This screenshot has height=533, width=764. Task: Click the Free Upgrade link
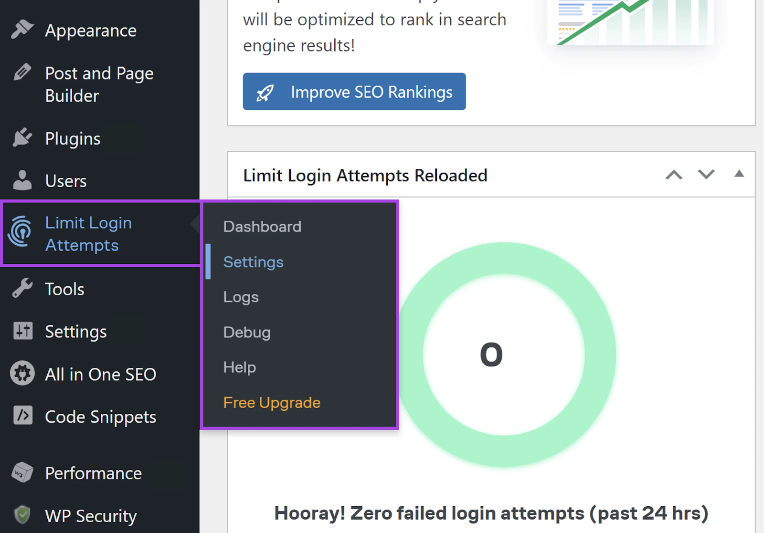pos(272,402)
